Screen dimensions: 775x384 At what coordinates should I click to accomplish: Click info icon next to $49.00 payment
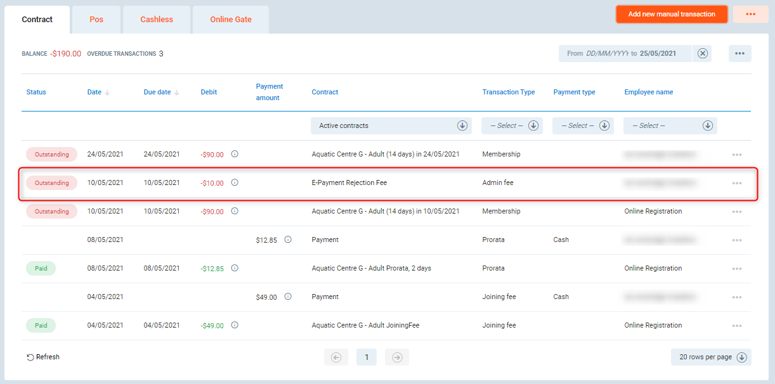click(288, 297)
